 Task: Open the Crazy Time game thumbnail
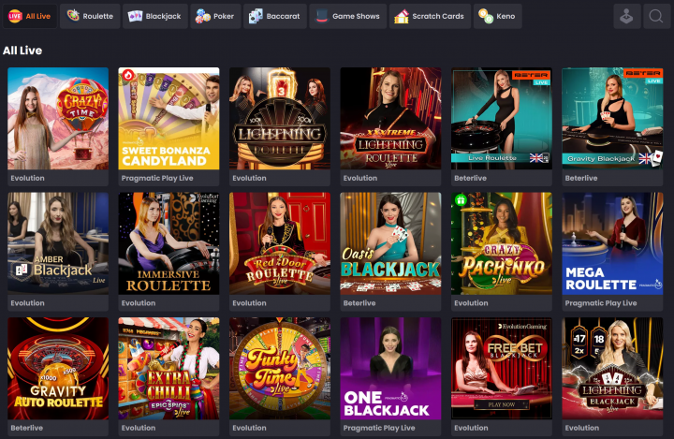coord(58,118)
